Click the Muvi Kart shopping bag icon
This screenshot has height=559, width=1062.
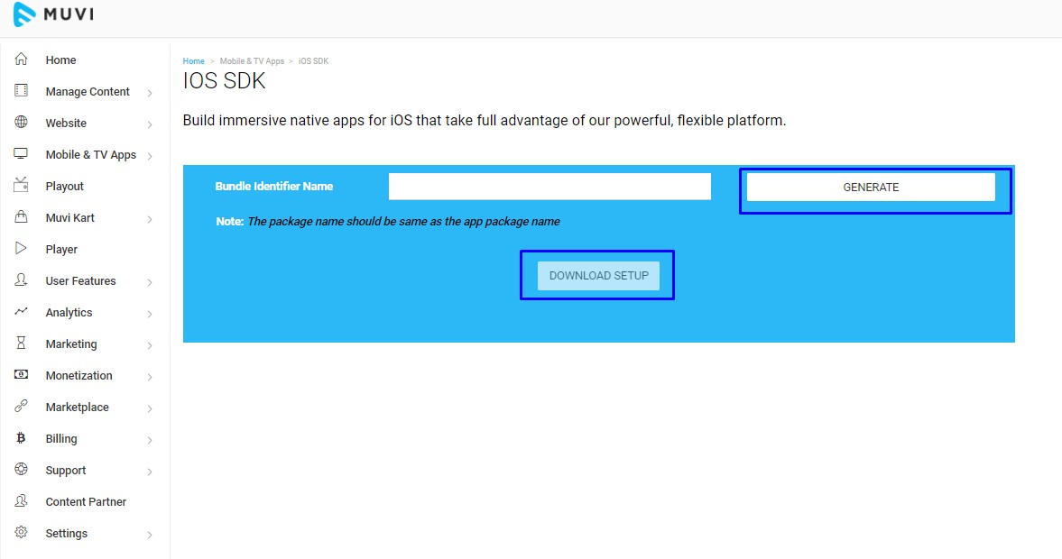pos(21,216)
